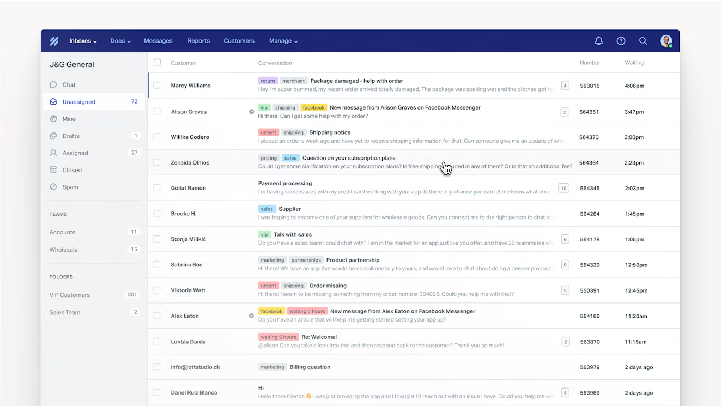721x406 pixels.
Task: Open your profile avatar in the top bar
Action: [x=666, y=40]
